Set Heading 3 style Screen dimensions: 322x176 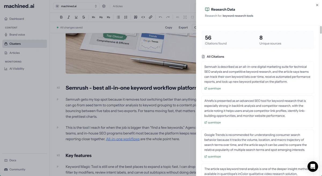click(x=108, y=17)
